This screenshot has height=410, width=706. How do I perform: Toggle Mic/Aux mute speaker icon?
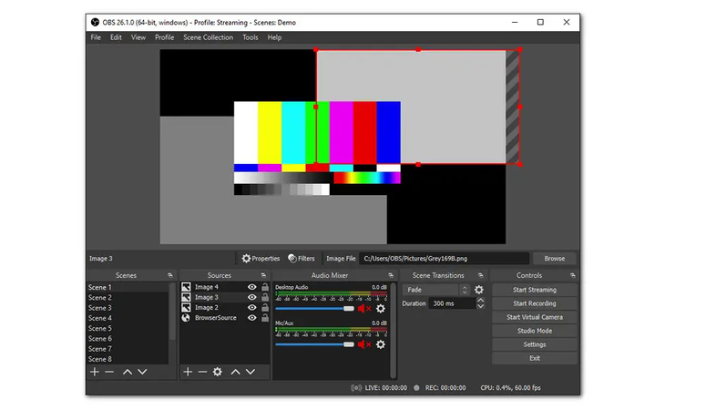coord(363,344)
